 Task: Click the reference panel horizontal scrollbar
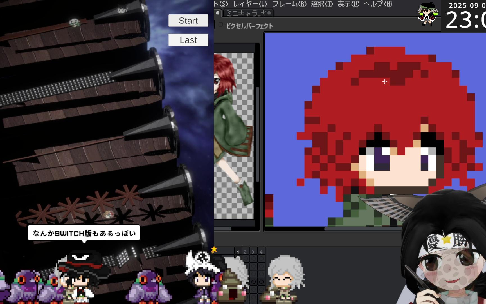pos(223,229)
